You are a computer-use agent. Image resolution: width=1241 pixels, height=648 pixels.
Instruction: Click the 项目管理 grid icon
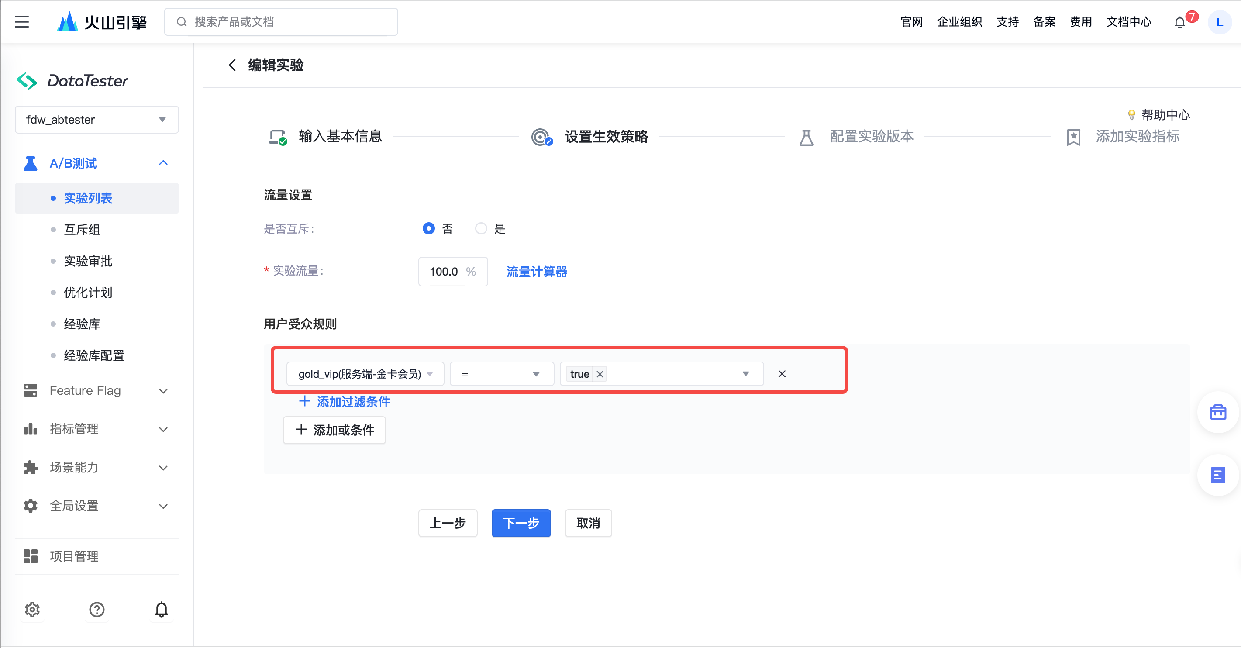pos(31,556)
